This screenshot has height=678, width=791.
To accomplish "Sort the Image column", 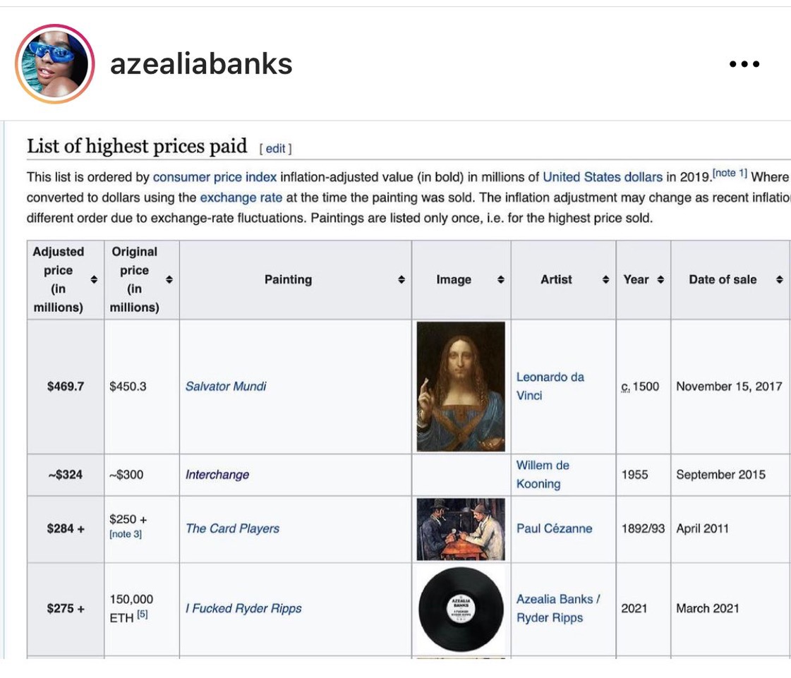I will coord(500,279).
